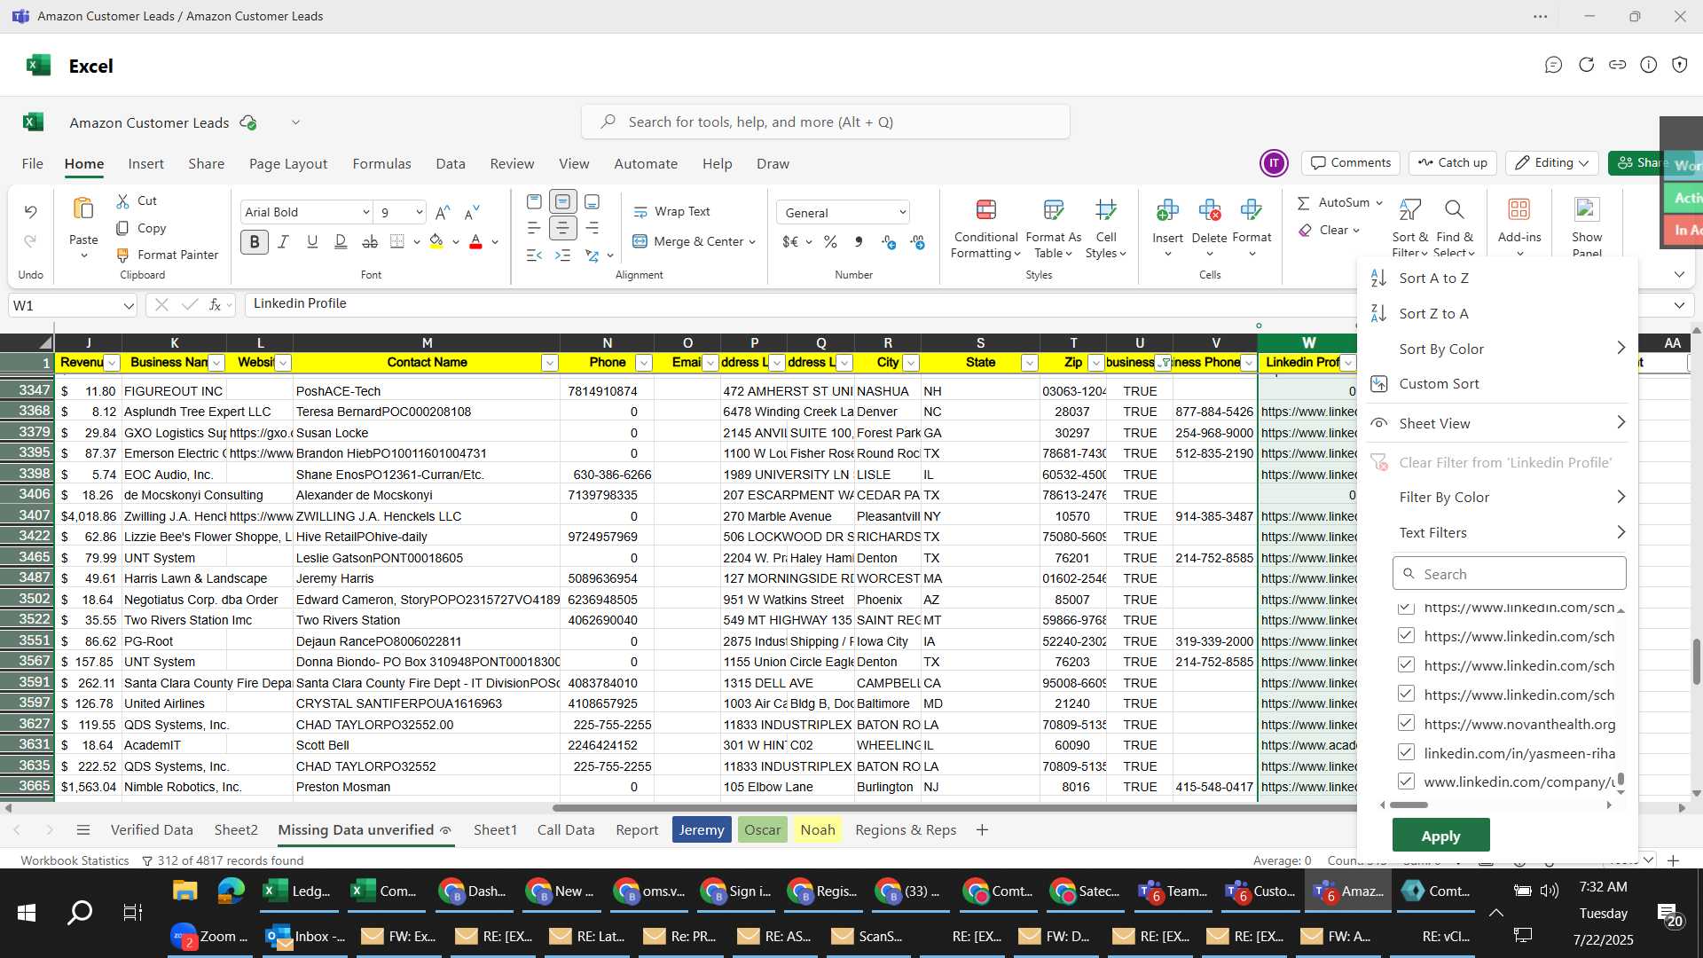
Task: Click Workbook Statistics in status bar
Action: pyautogui.click(x=75, y=860)
